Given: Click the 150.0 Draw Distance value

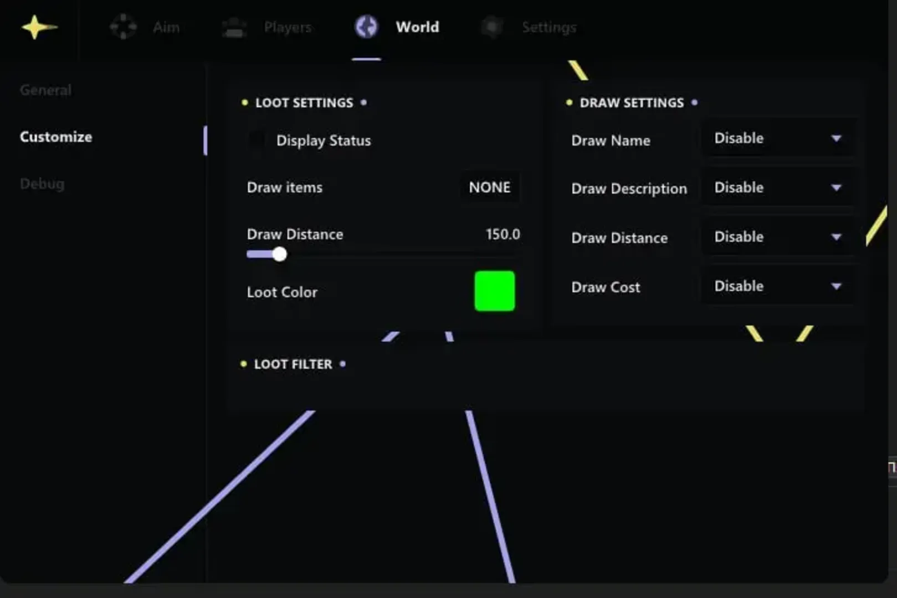Looking at the screenshot, I should 503,234.
